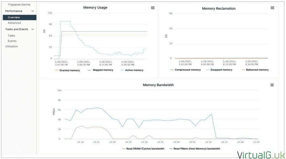Open the Memory Bandwidth chart hamburger menu
Screen dimensions: 286x159
[x=272, y=85]
